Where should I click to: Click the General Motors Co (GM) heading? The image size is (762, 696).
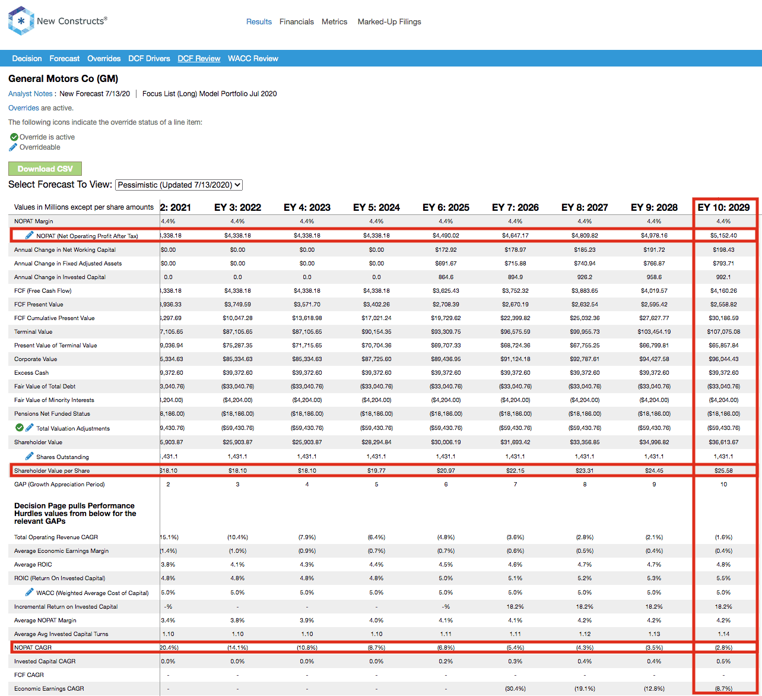(63, 78)
